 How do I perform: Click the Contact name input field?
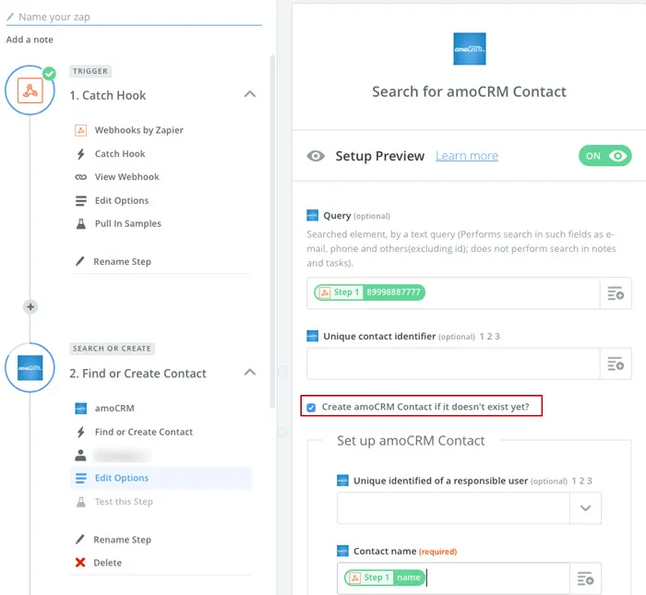453,578
